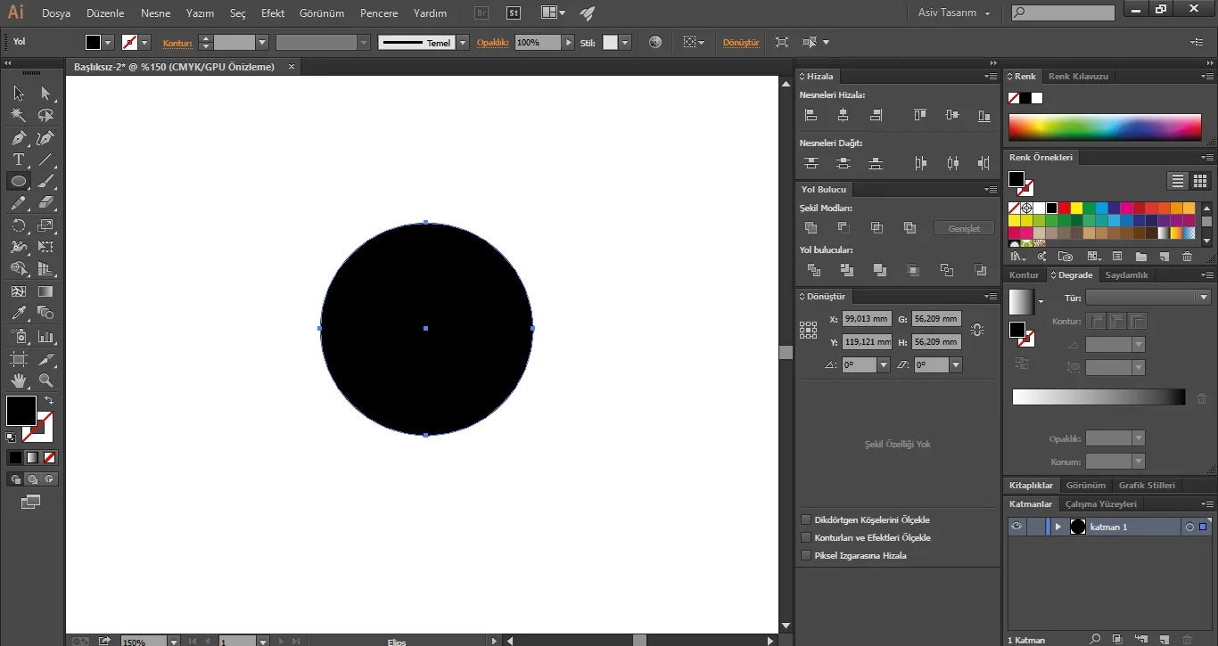Click the Dönüştür link in control bar
1218x646 pixels.
pyautogui.click(x=740, y=42)
